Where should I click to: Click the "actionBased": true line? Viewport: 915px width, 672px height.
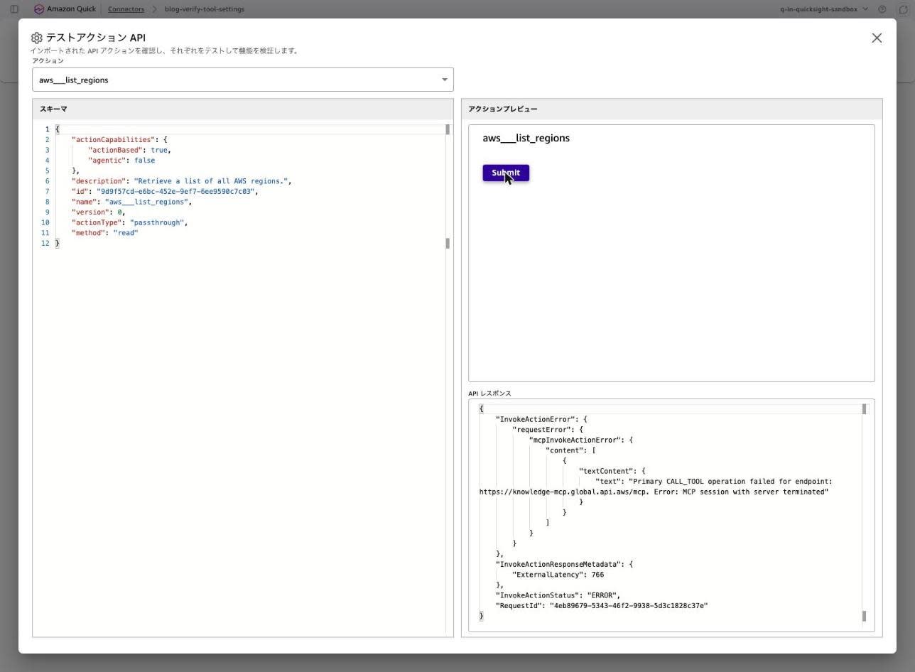pyautogui.click(x=130, y=150)
